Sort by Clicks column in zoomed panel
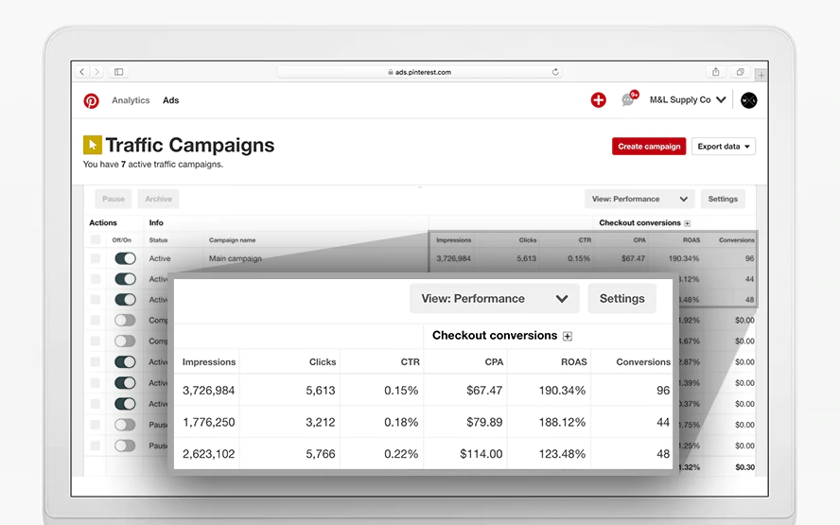Viewport: 840px width, 525px height. (x=323, y=362)
